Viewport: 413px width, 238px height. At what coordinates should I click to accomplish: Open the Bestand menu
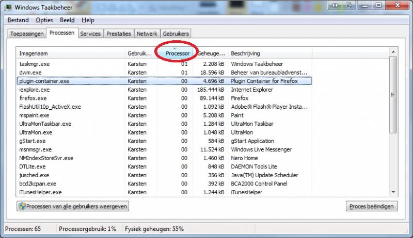pos(18,20)
